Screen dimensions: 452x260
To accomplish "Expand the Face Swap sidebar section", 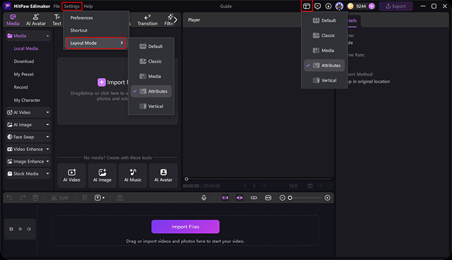I will (x=28, y=137).
